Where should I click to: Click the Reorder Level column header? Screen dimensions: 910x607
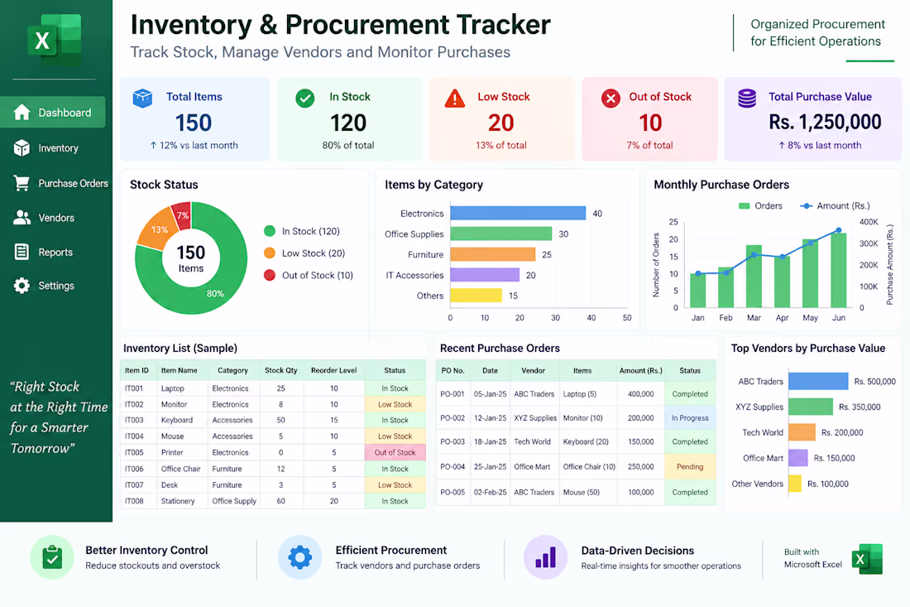tap(333, 370)
